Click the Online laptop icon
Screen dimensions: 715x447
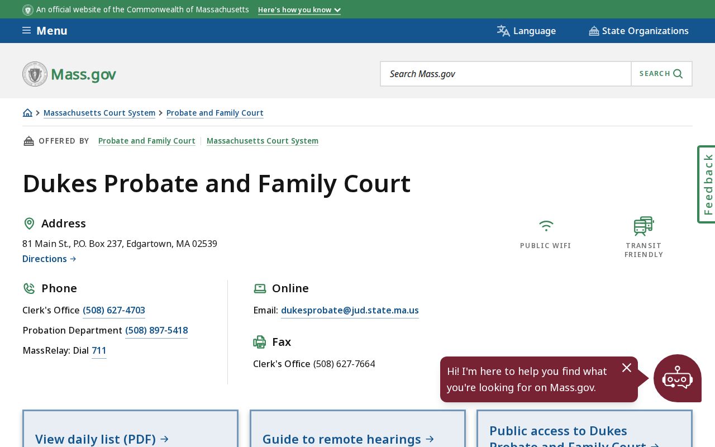(x=260, y=288)
